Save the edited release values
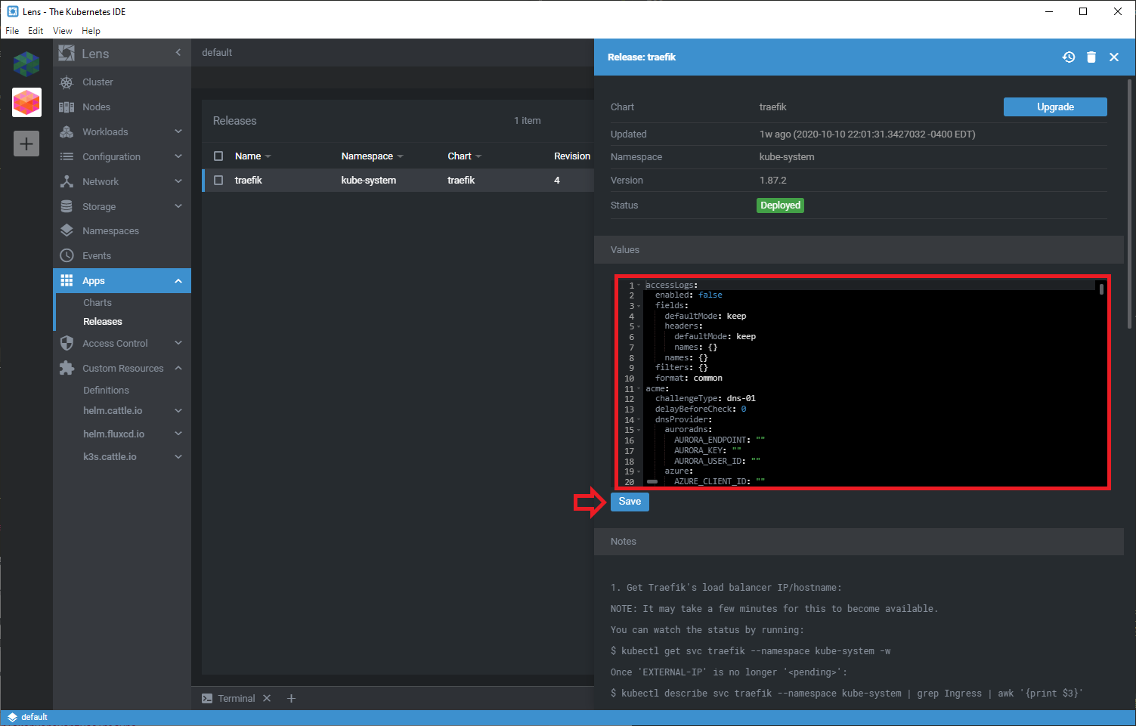1136x726 pixels. (x=630, y=502)
